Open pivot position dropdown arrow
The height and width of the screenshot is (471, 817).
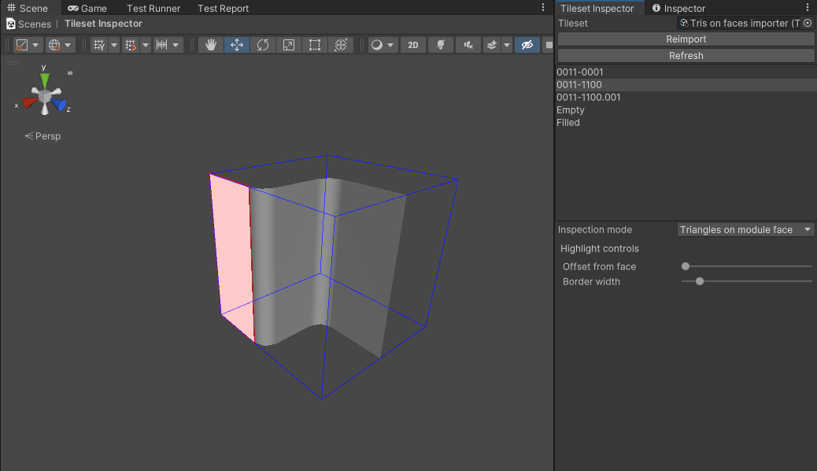point(35,45)
